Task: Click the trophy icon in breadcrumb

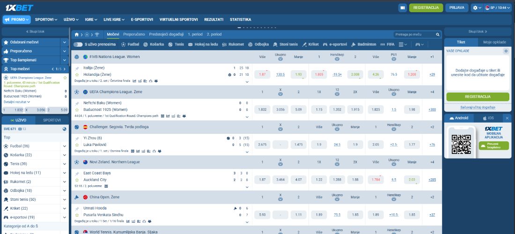Action: (x=97, y=35)
